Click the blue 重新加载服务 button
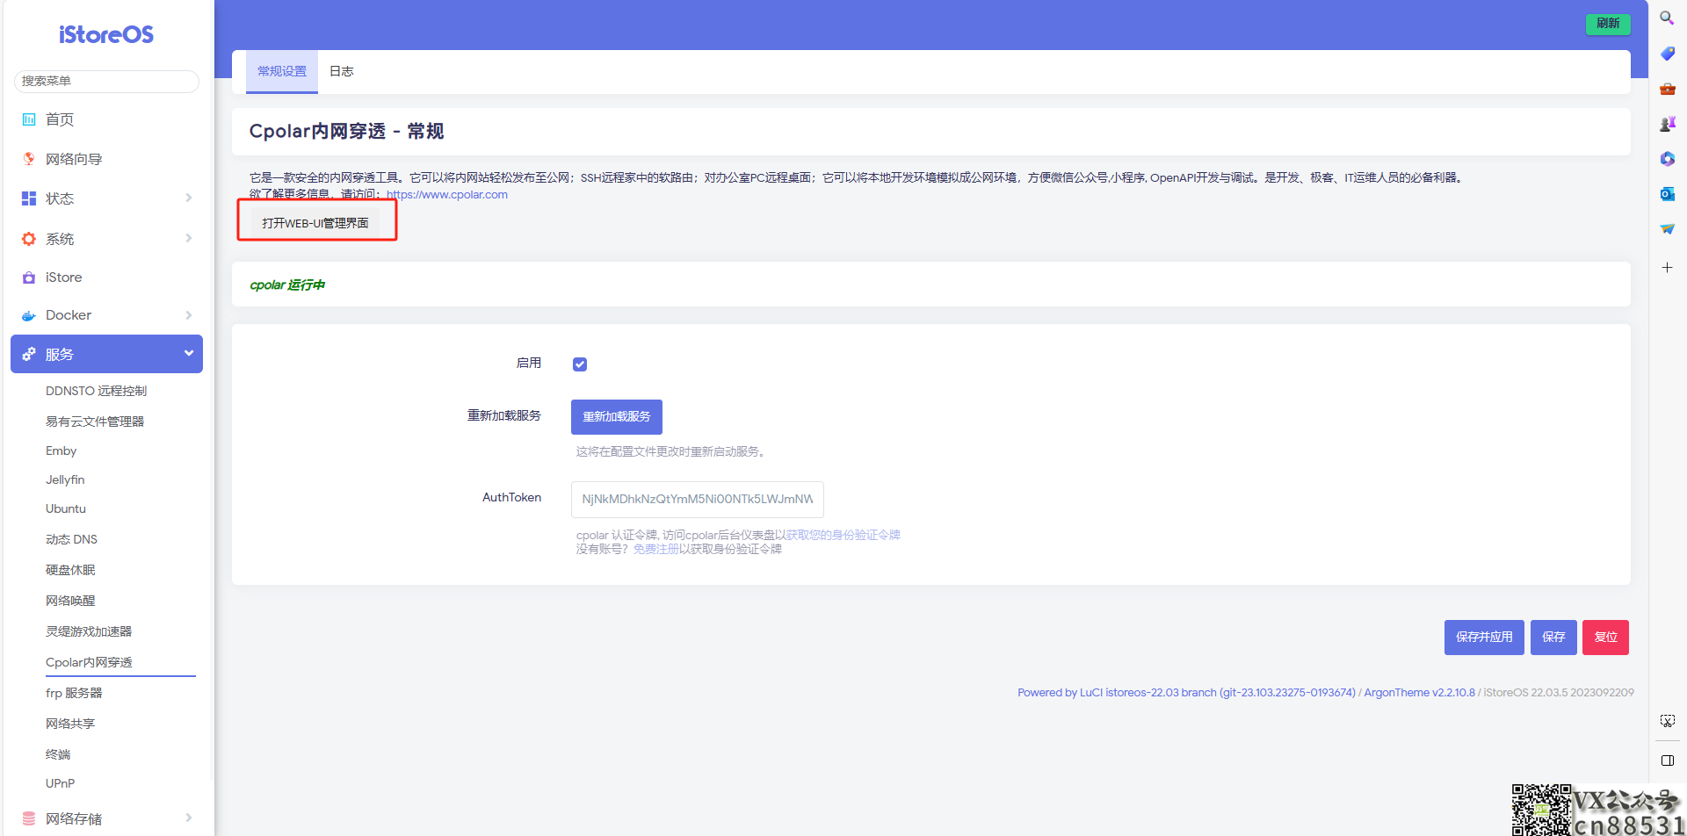The image size is (1687, 836). pos(617,416)
